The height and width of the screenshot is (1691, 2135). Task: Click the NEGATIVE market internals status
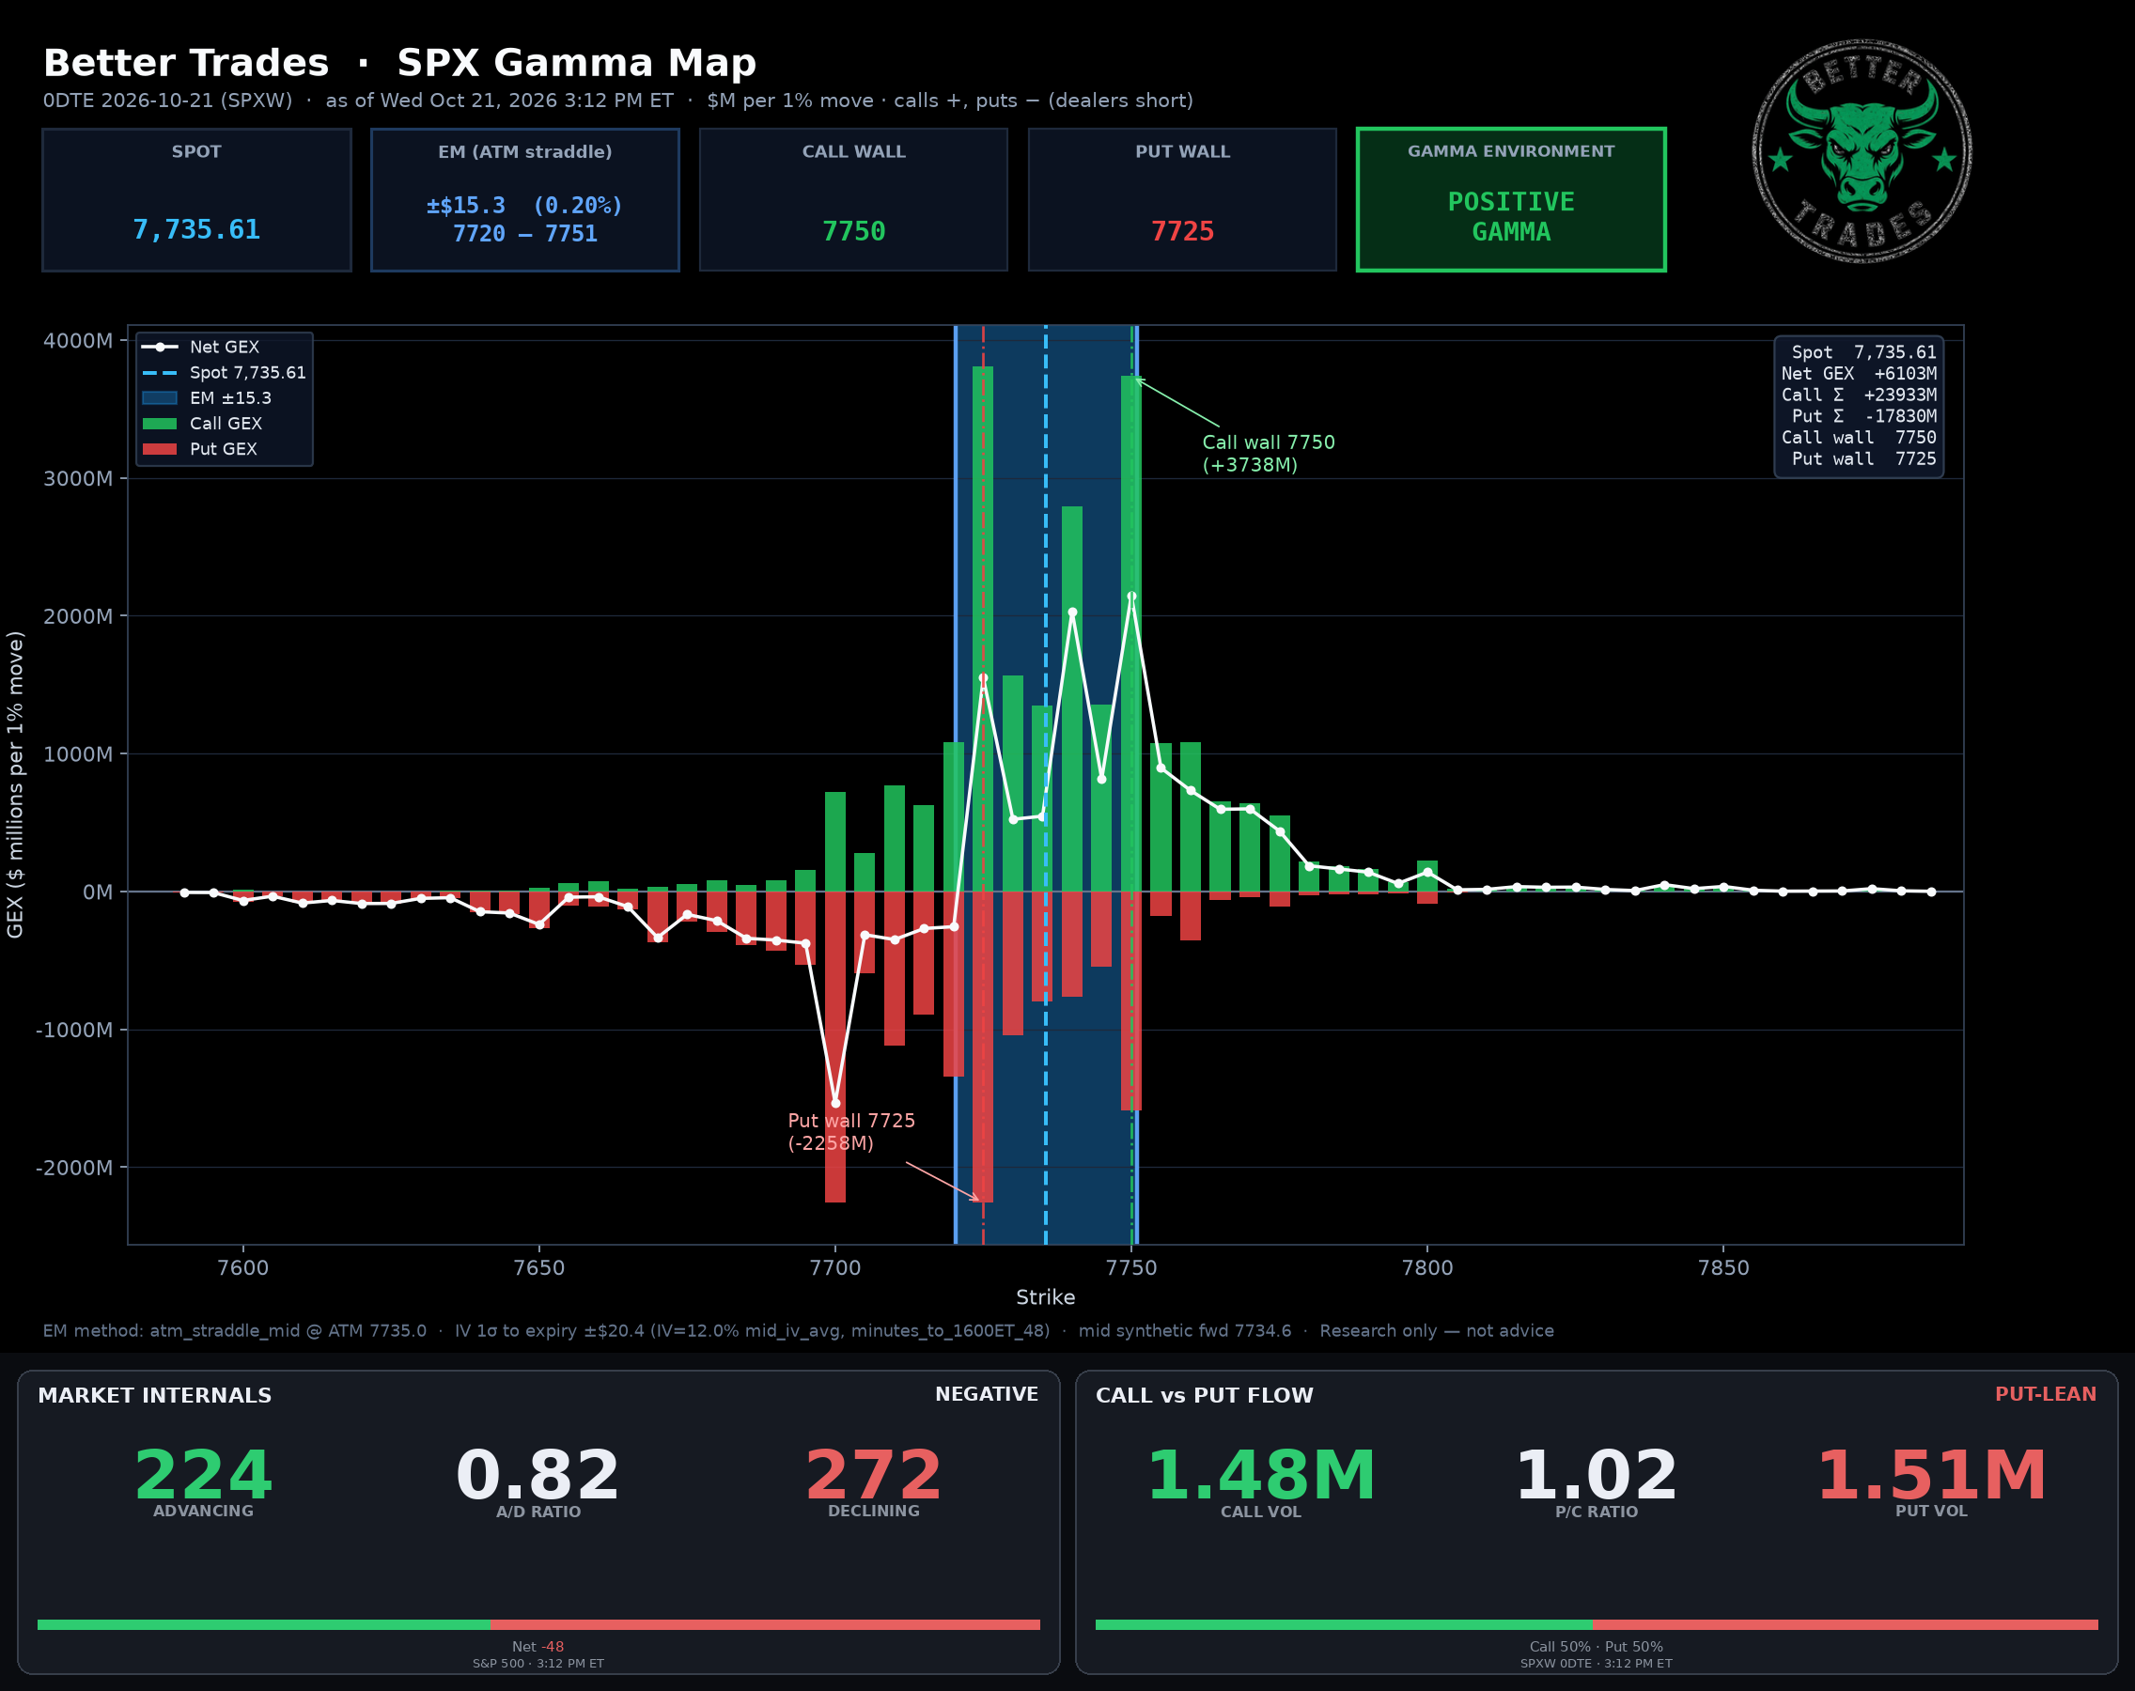[x=987, y=1394]
